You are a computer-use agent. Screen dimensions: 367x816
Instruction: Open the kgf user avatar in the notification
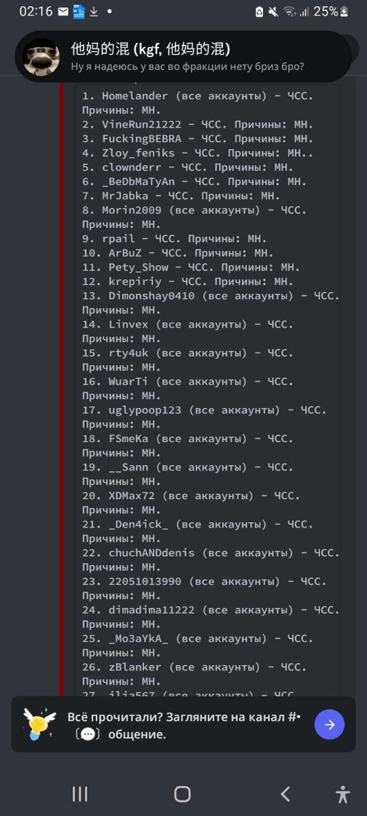point(41,56)
